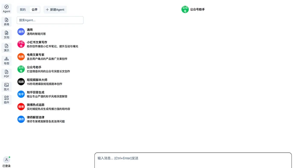Click description 直击用户痛点的产品推广文案创作
Image resolution: width=299 pixels, height=168 pixels.
pyautogui.click(x=47, y=59)
